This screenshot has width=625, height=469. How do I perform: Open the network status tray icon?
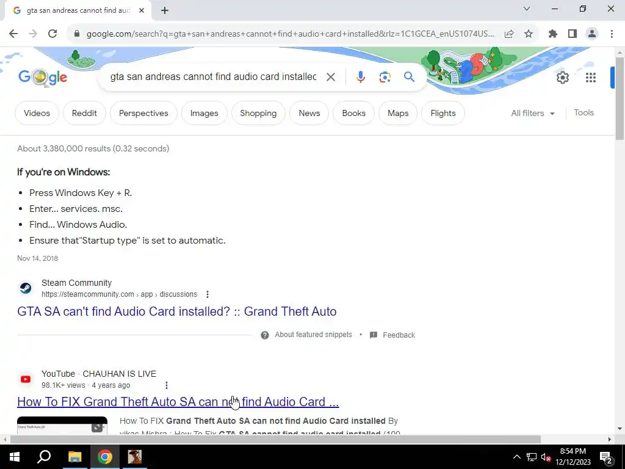[x=532, y=457]
